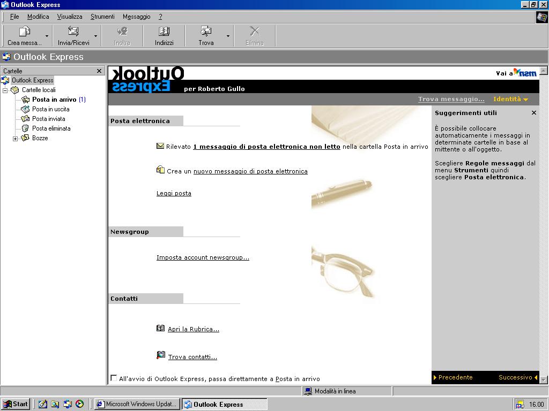The width and height of the screenshot is (549, 411).
Task: Click the Rubrica address book icon
Action: pos(160,328)
